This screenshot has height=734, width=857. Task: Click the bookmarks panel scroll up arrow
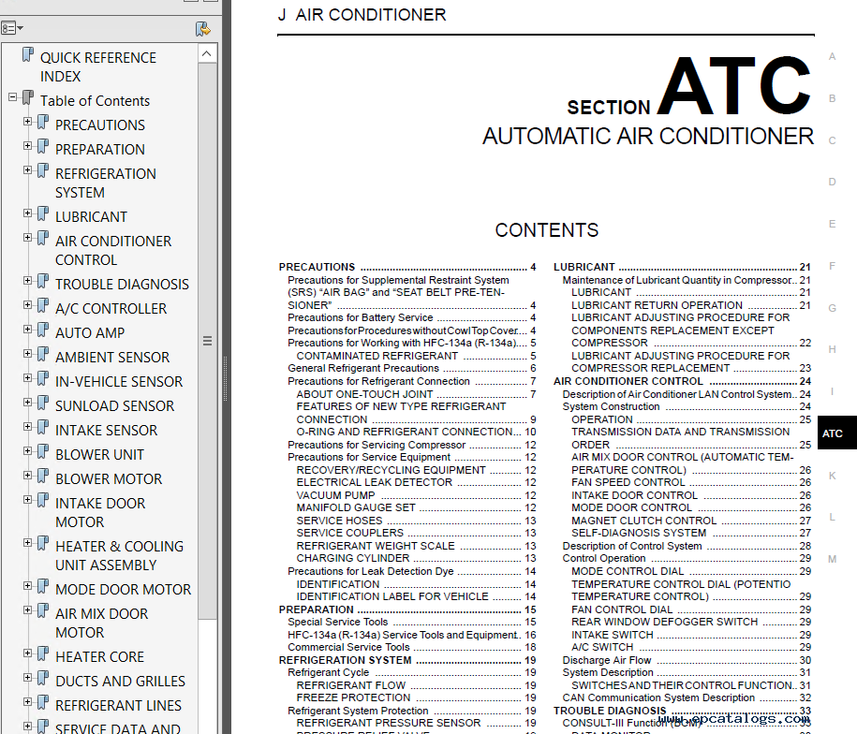coord(207,53)
